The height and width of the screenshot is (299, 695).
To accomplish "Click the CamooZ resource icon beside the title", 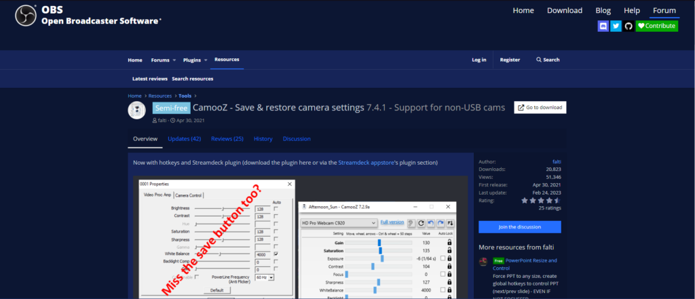I will pos(137,111).
